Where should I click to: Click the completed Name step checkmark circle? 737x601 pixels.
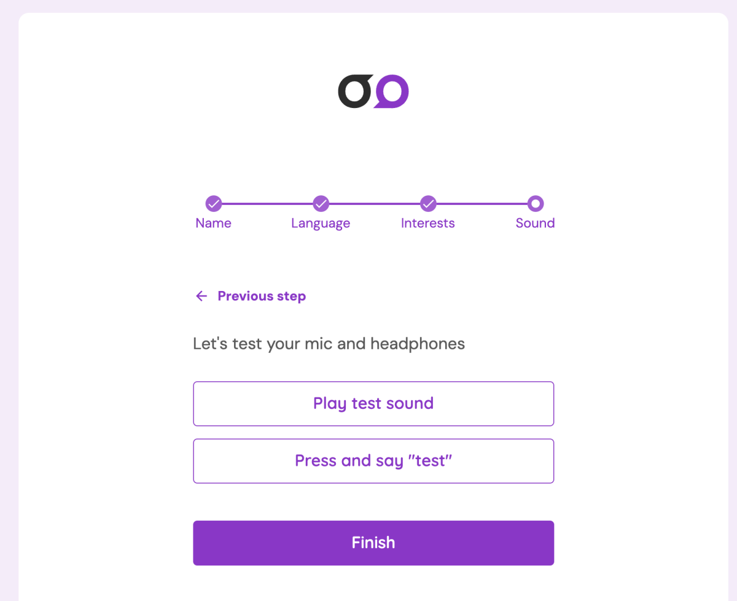(213, 203)
